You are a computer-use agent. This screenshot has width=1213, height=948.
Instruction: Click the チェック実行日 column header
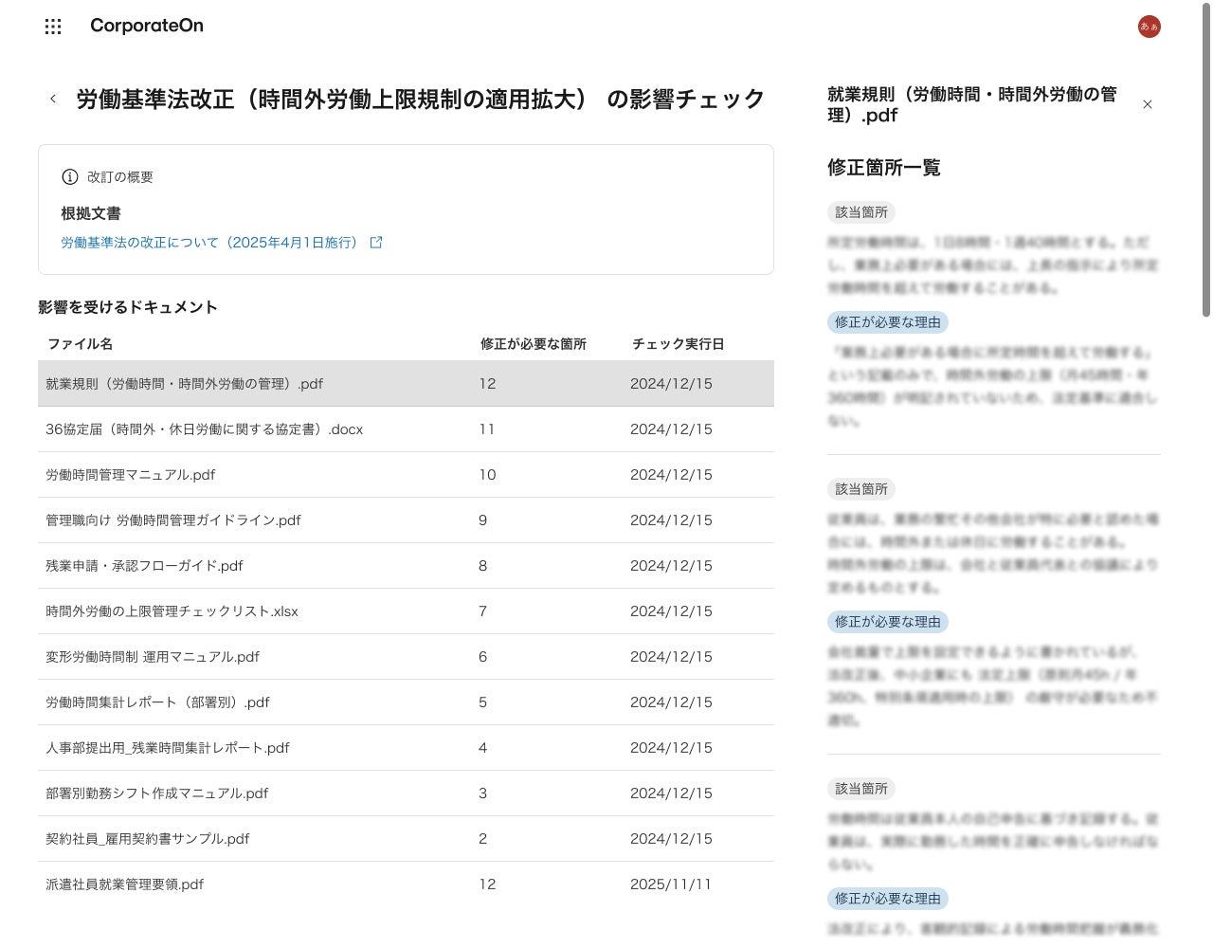tap(679, 344)
